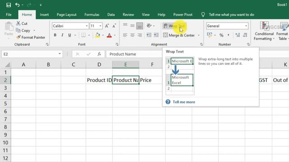
Task: Open Number group dialog launcher
Action: (x=248, y=45)
